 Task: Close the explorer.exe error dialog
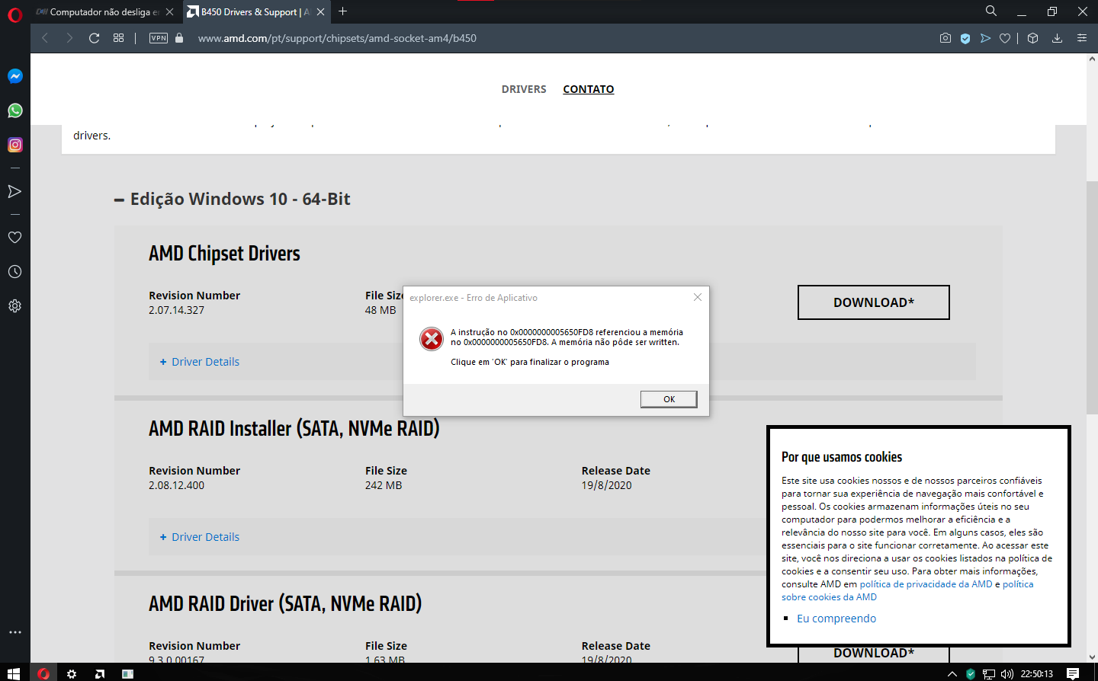[x=698, y=297]
